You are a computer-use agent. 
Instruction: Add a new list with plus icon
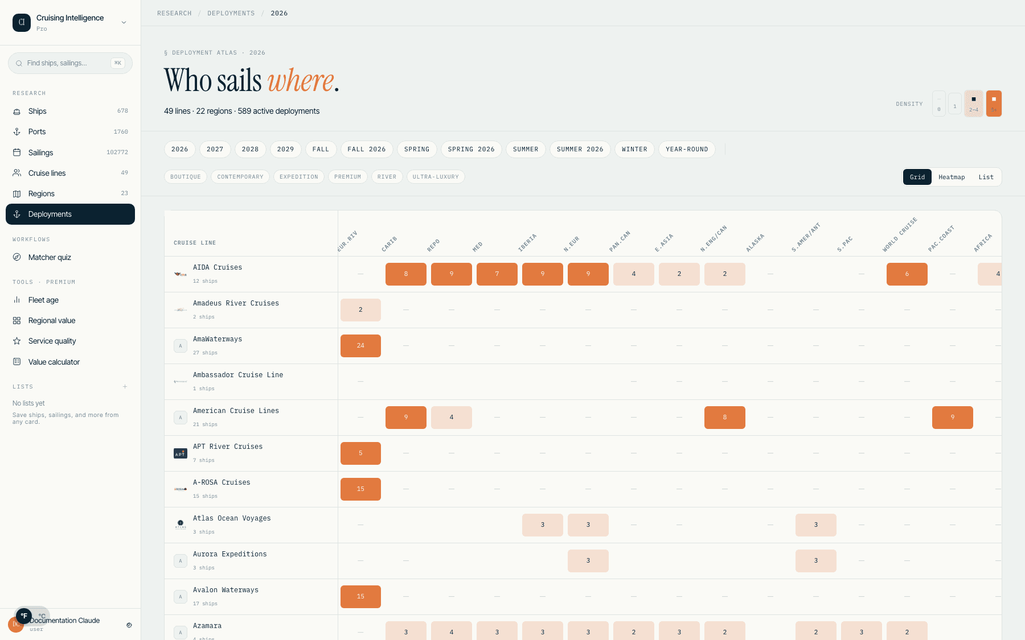125,387
